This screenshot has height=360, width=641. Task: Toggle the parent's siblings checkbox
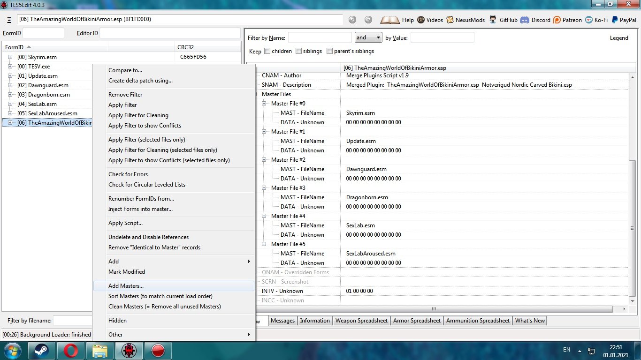tap(330, 51)
